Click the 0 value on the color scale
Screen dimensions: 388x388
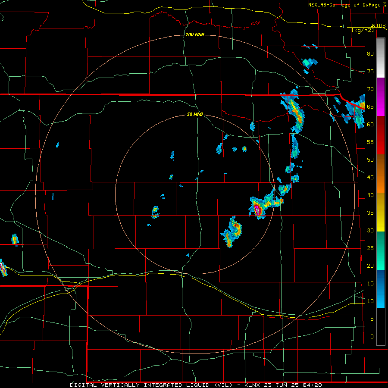[372, 337]
